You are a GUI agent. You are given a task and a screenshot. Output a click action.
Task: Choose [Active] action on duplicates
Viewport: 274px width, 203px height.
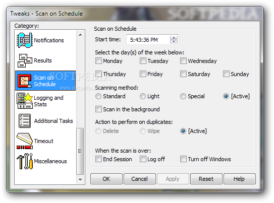[x=183, y=131]
